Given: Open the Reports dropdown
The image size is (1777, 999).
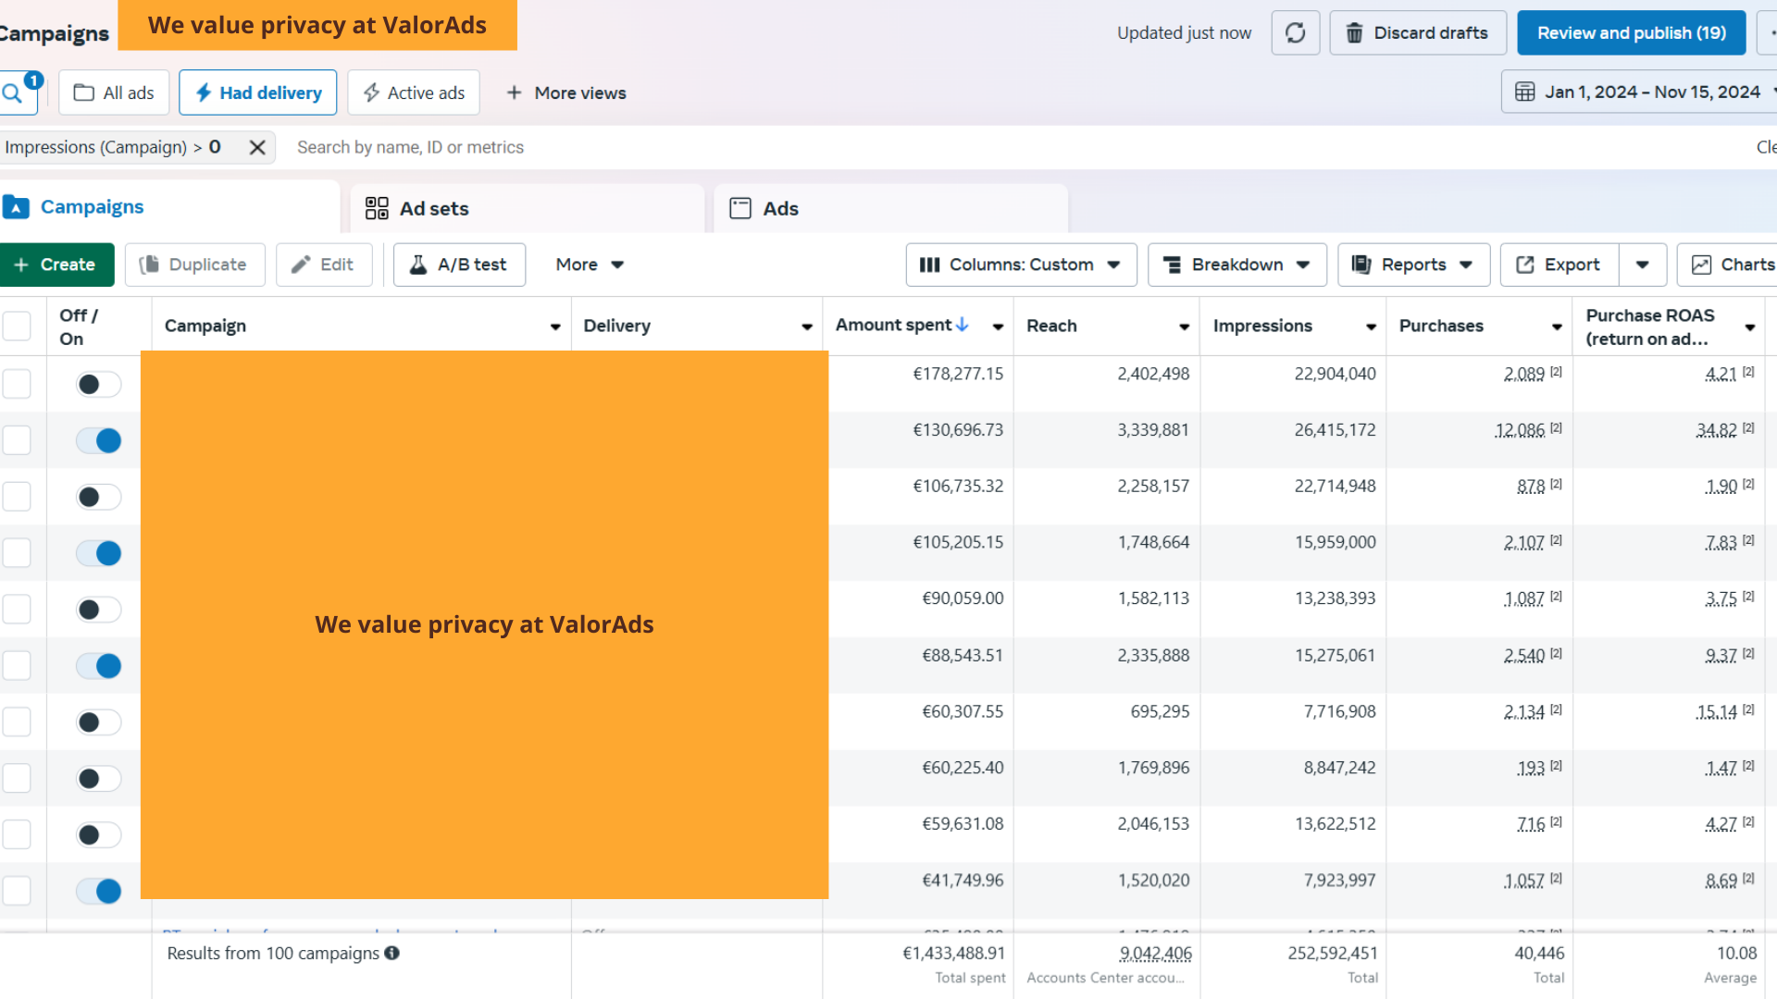Looking at the screenshot, I should (x=1413, y=265).
